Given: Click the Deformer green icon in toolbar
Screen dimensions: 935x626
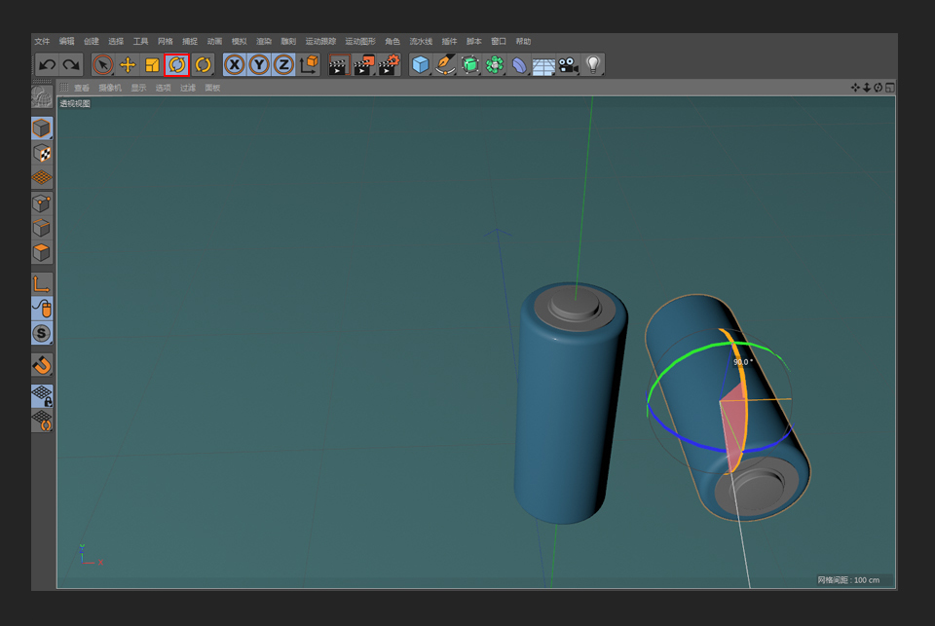Looking at the screenshot, I should point(471,64).
